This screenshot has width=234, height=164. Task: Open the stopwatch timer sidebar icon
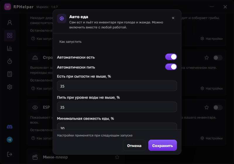10,61
